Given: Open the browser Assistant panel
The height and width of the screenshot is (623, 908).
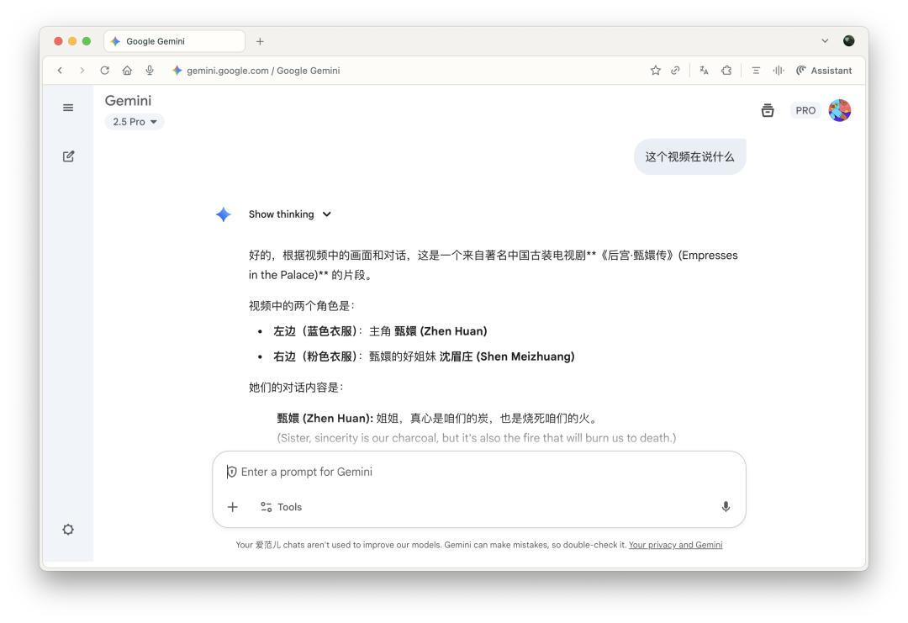Looking at the screenshot, I should [x=823, y=71].
